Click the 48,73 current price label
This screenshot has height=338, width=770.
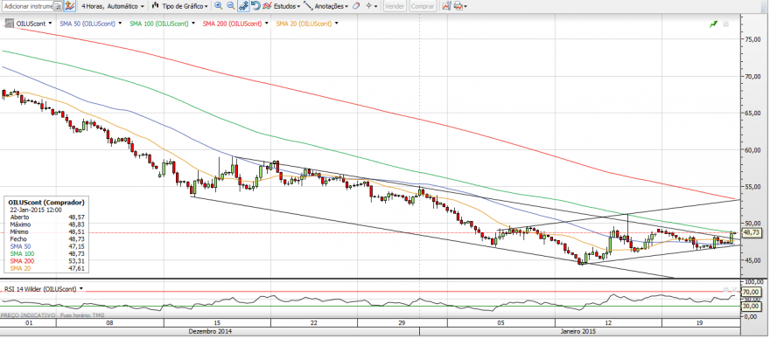point(752,232)
